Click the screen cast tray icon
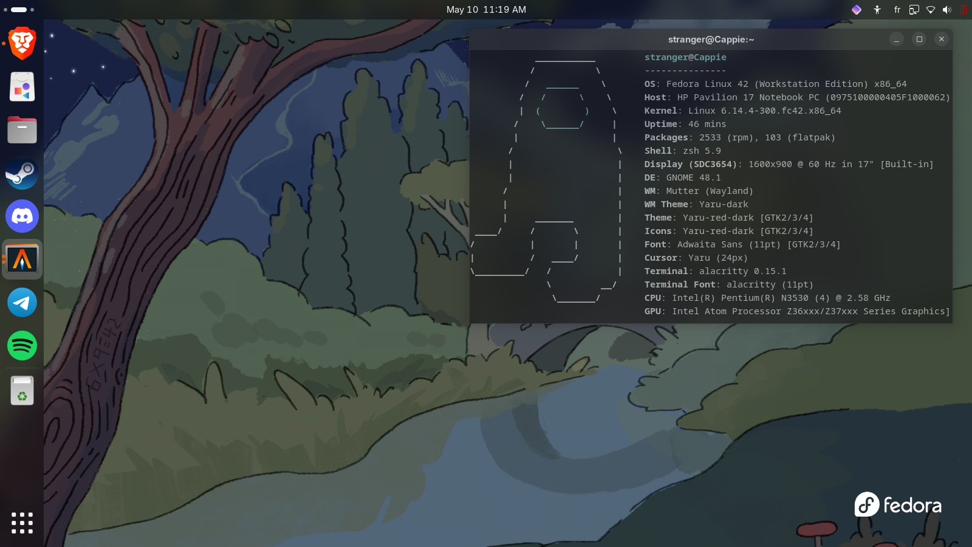This screenshot has height=547, width=972. pos(914,10)
